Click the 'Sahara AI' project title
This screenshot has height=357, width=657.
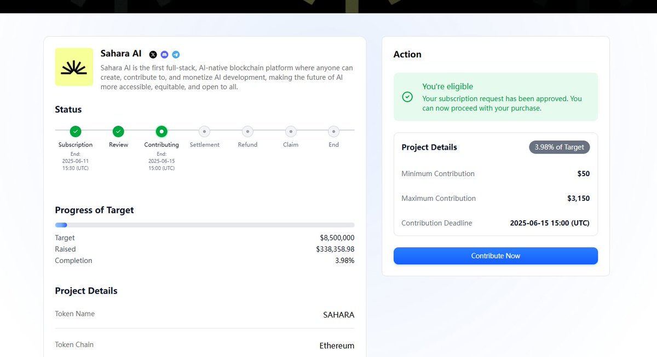tap(121, 54)
